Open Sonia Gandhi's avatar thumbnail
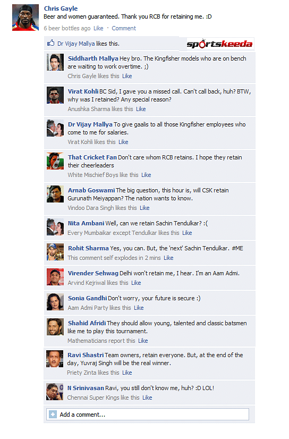 pyautogui.click(x=55, y=302)
